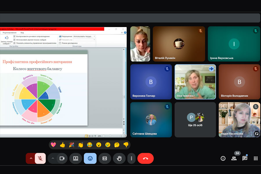The width and height of the screenshot is (261, 174).
Task: Send the party popper reaction
Action: [x=72, y=145]
